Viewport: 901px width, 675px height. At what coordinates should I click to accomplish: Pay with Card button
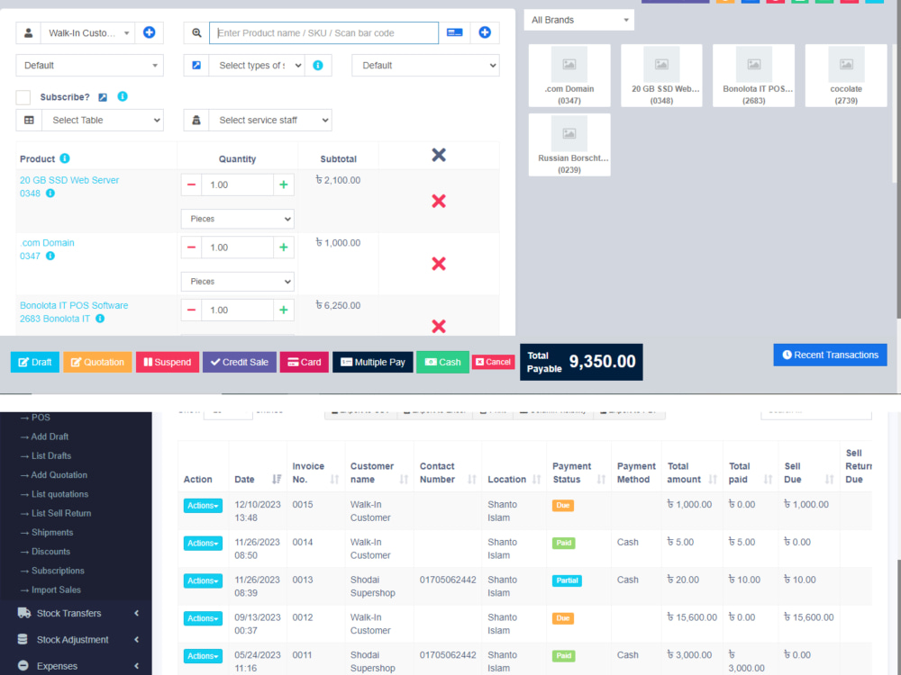coord(304,362)
